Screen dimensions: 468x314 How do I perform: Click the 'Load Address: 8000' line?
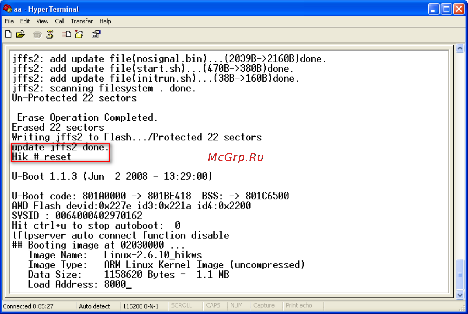click(x=80, y=284)
